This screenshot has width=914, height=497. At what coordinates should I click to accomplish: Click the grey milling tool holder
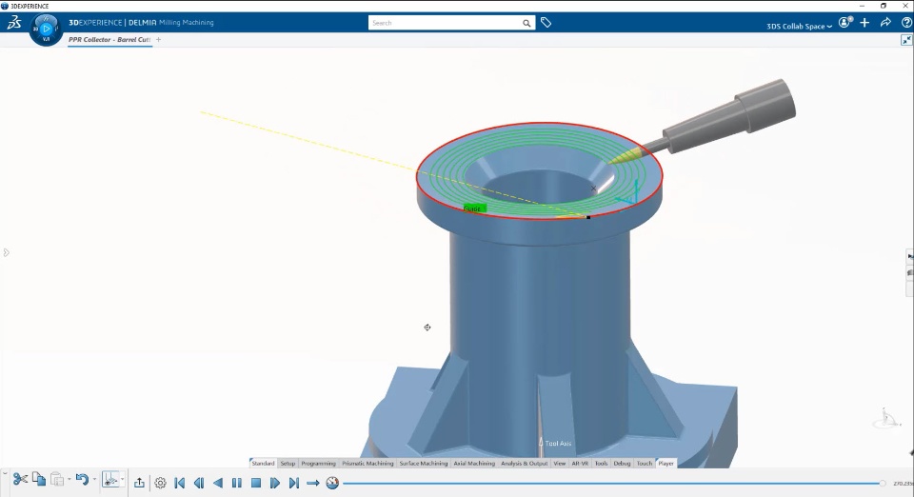[x=730, y=118]
